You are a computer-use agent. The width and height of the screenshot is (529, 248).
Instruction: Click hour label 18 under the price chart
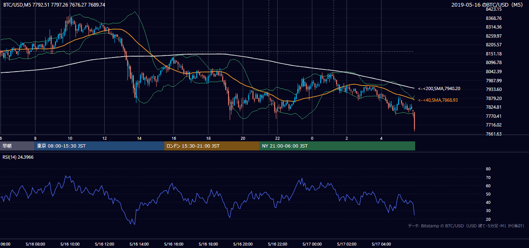[x=208, y=138]
